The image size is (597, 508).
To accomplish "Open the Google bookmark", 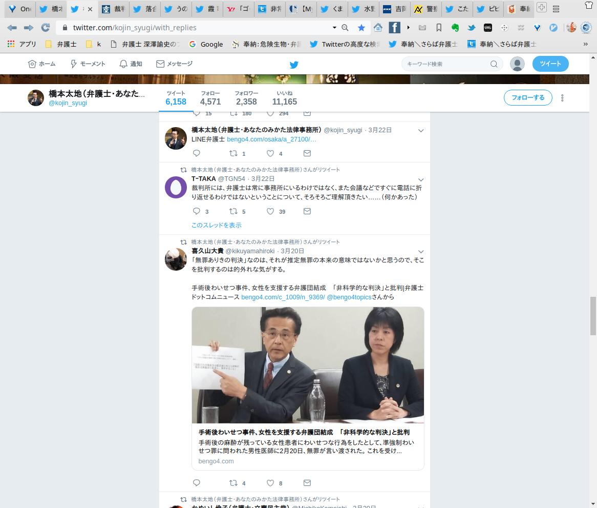I will (206, 44).
